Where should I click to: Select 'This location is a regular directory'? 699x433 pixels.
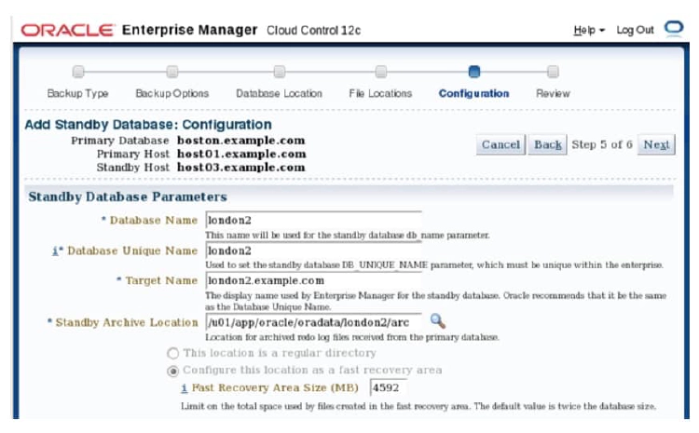click(173, 353)
